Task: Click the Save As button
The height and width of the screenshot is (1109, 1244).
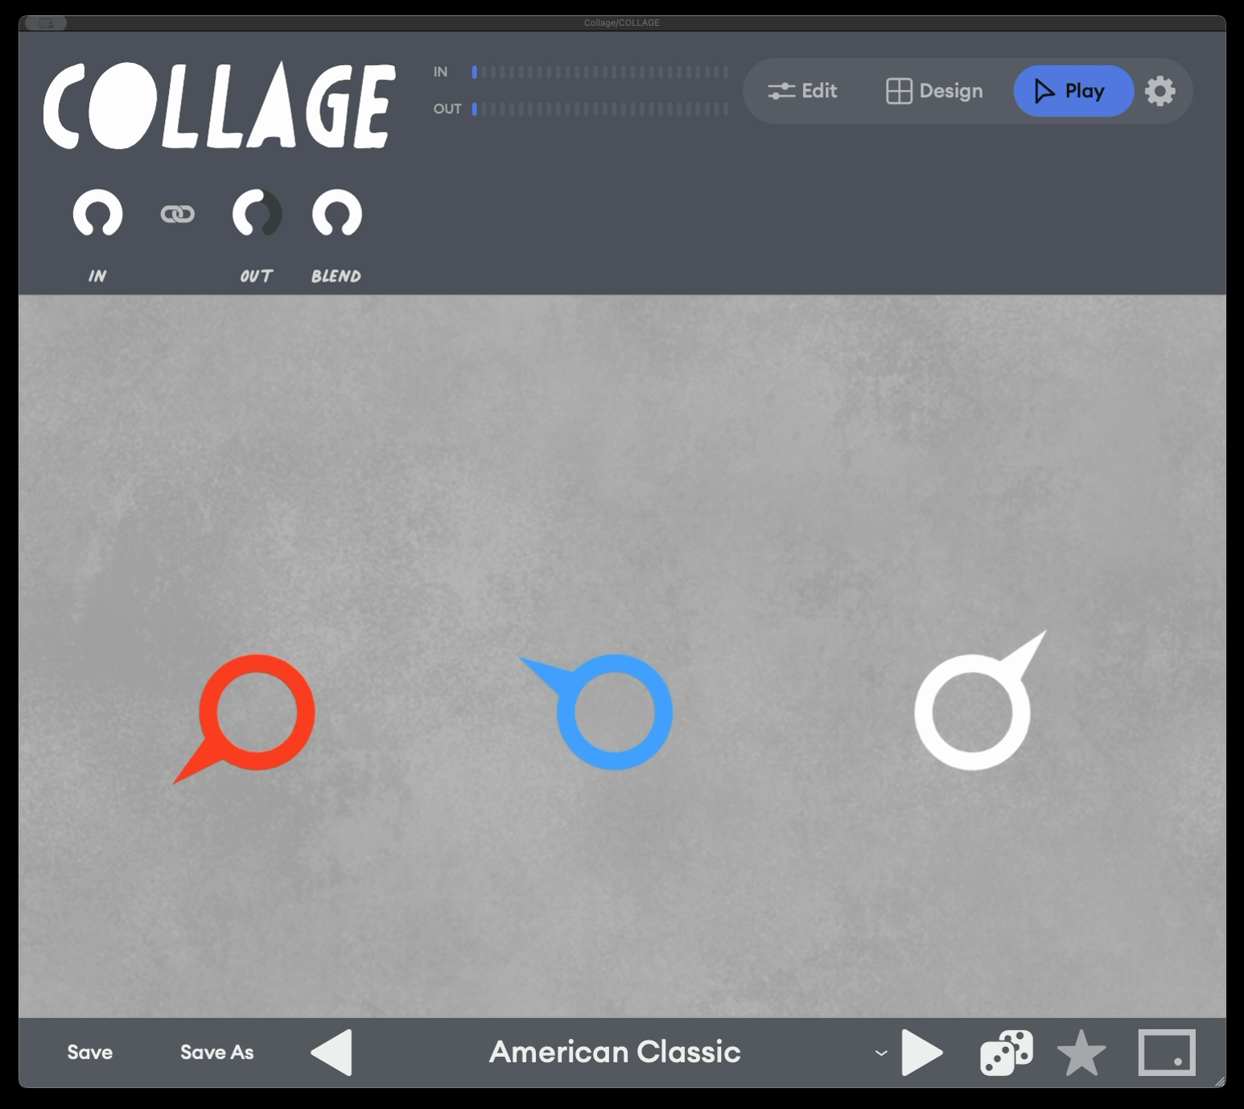Action: (217, 1053)
